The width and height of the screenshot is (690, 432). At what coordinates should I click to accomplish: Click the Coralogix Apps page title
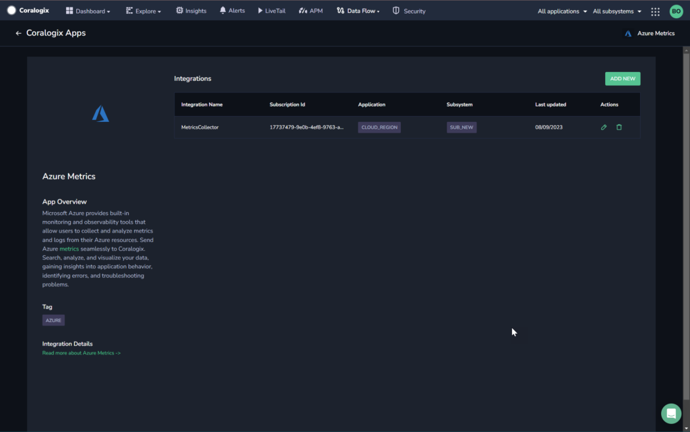pyautogui.click(x=56, y=33)
